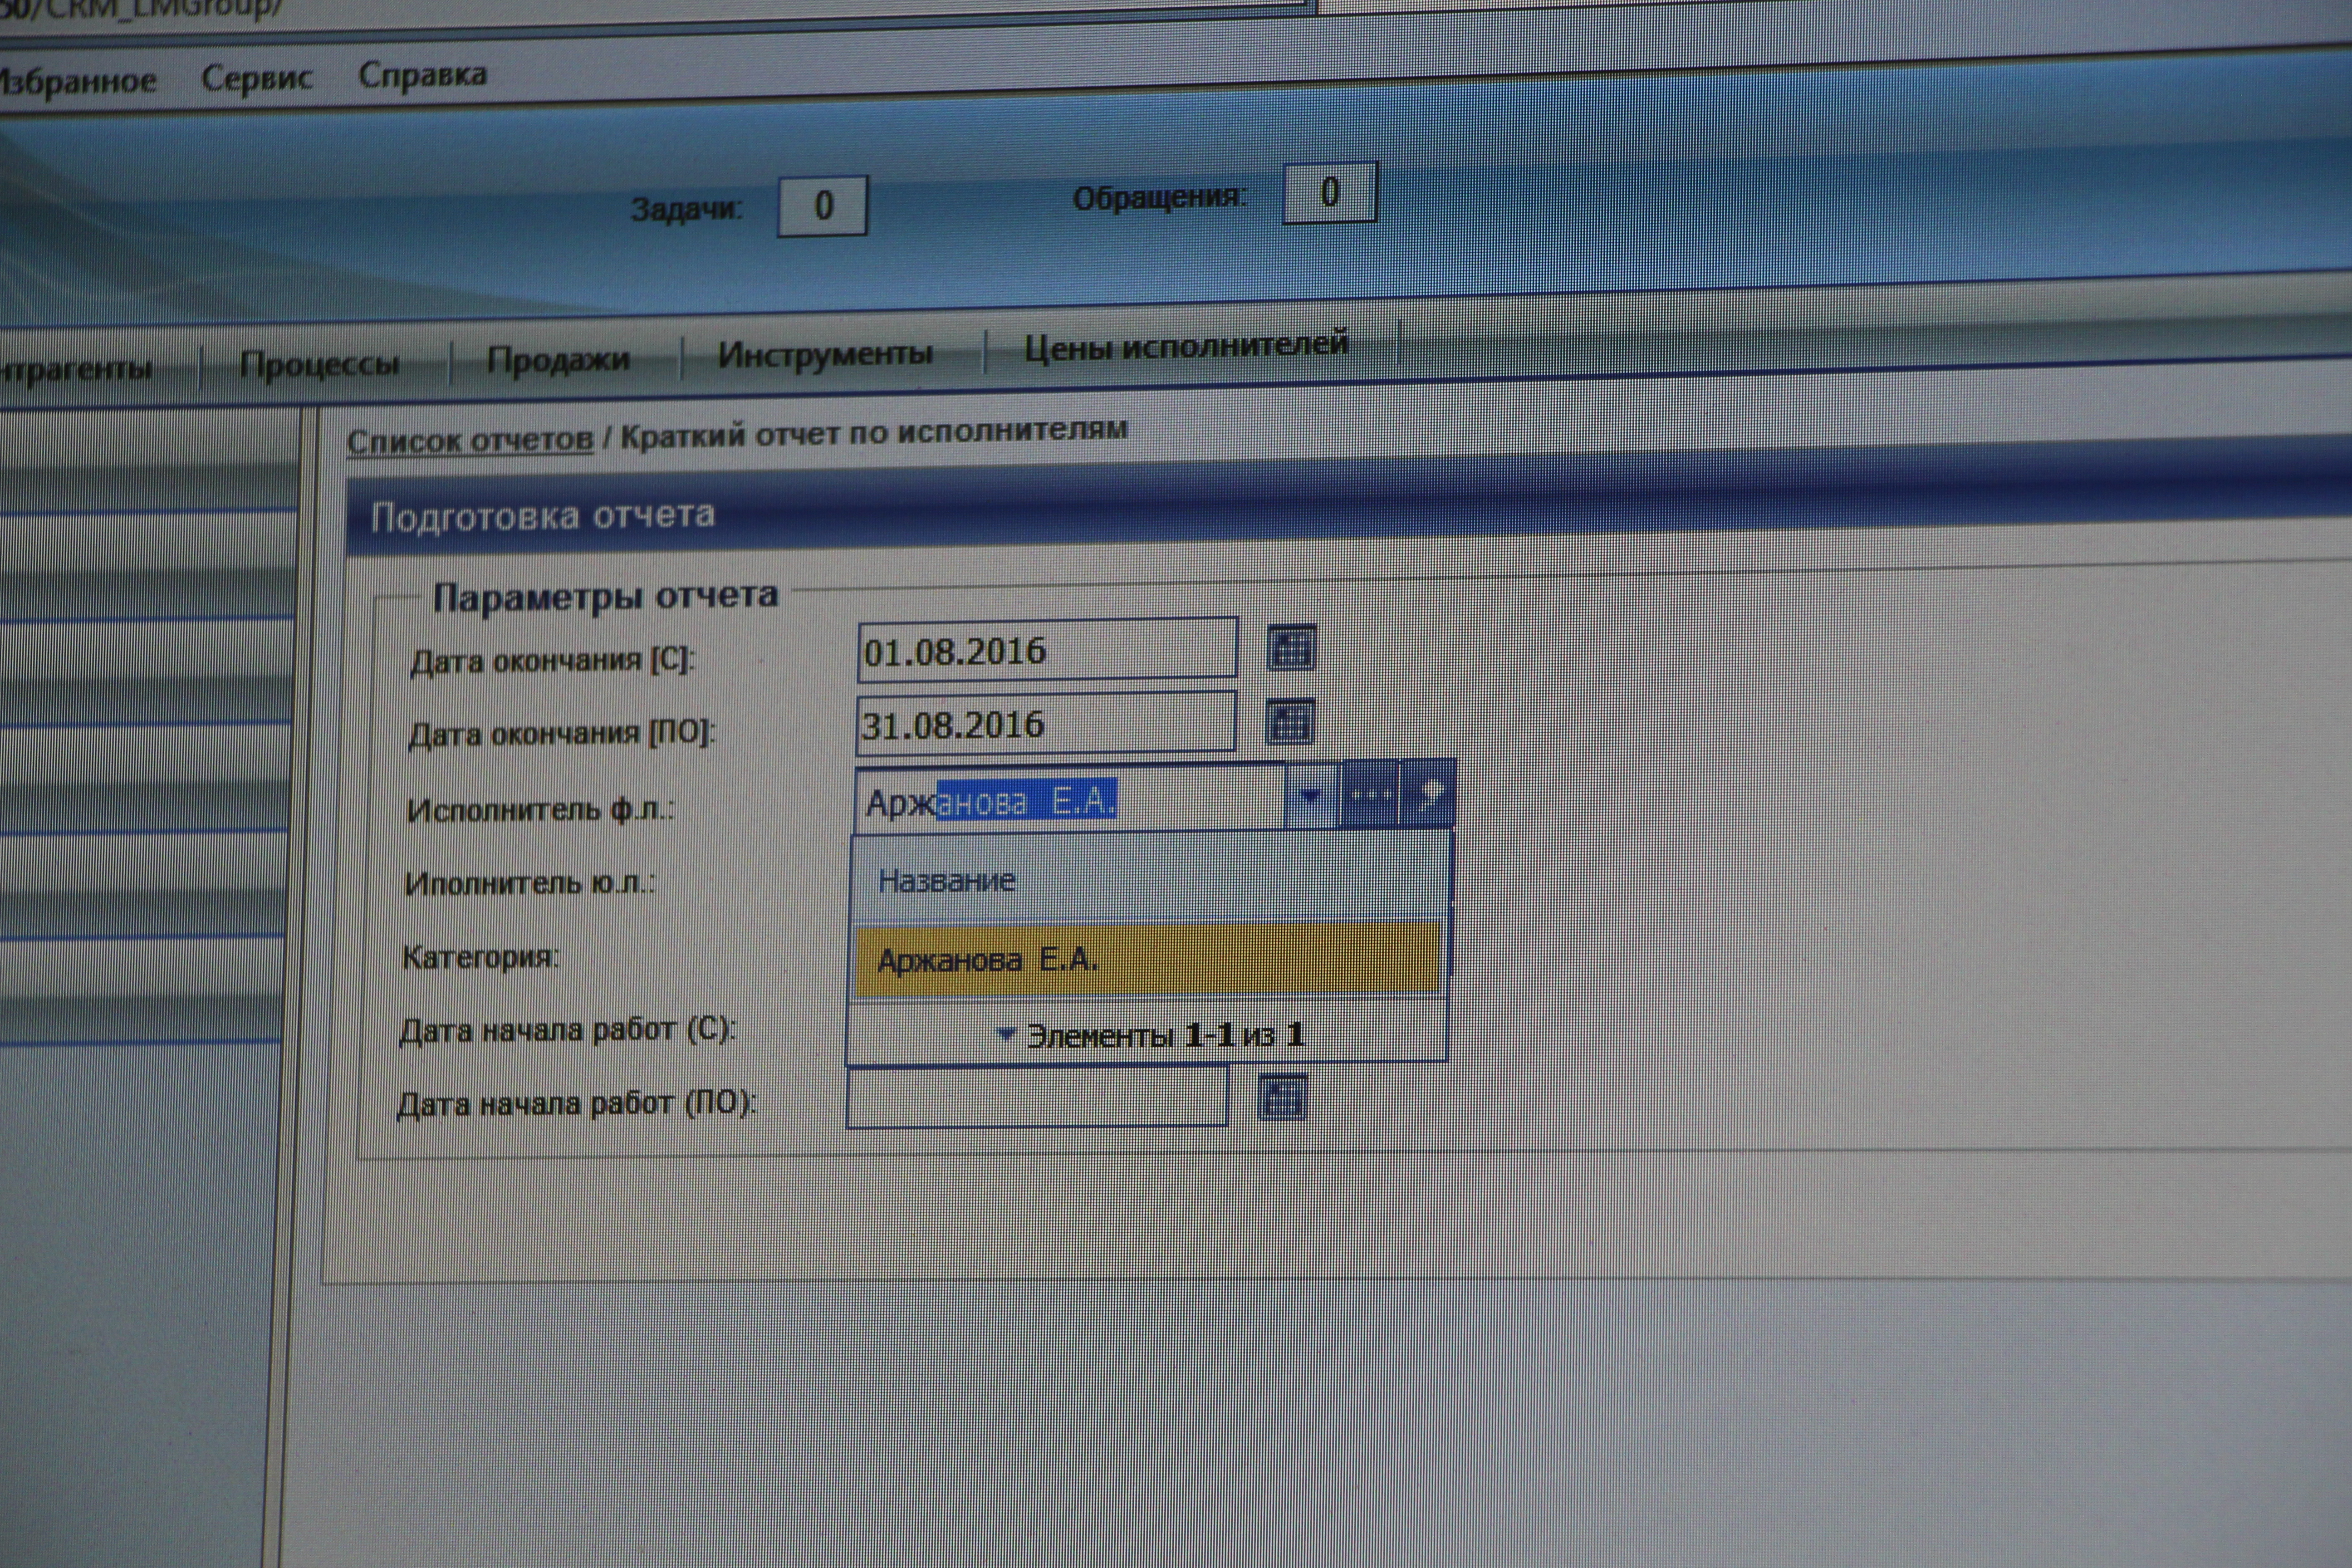Open calendar for Дата начала работ (ПО)
Image resolution: width=2352 pixels, height=1568 pixels.
[1282, 1098]
